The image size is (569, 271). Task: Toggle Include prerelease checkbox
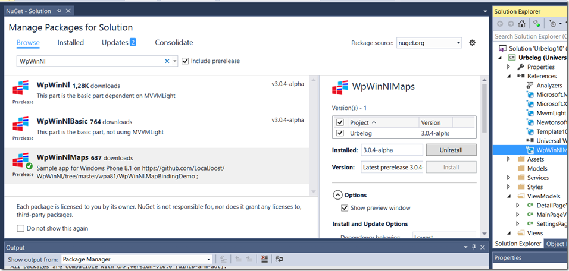click(x=185, y=61)
